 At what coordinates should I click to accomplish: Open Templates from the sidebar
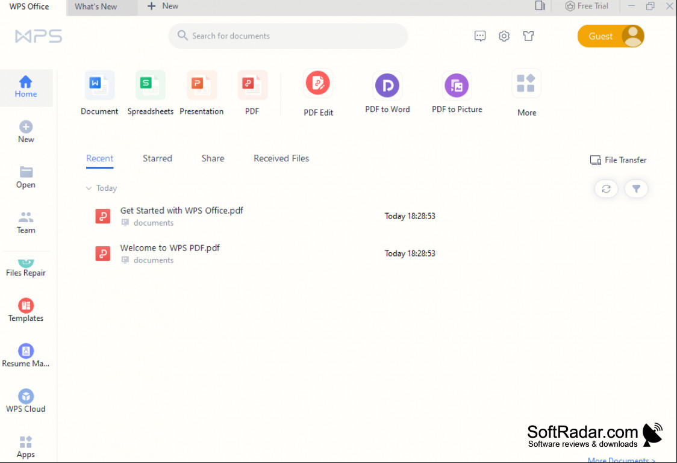(26, 311)
